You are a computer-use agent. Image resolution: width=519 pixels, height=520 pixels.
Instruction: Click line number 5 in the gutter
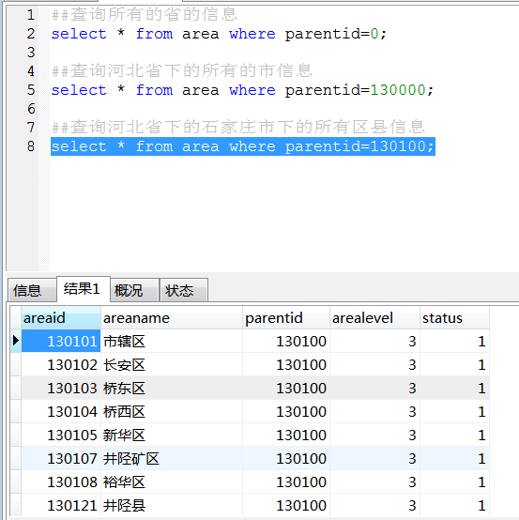coord(31,90)
